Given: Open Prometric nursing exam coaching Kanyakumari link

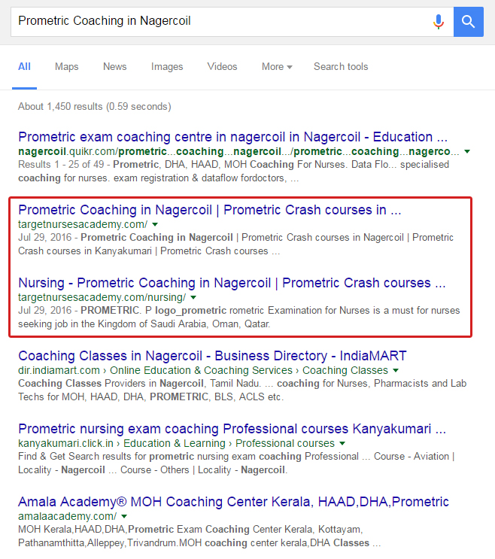Looking at the screenshot, I should [232, 429].
